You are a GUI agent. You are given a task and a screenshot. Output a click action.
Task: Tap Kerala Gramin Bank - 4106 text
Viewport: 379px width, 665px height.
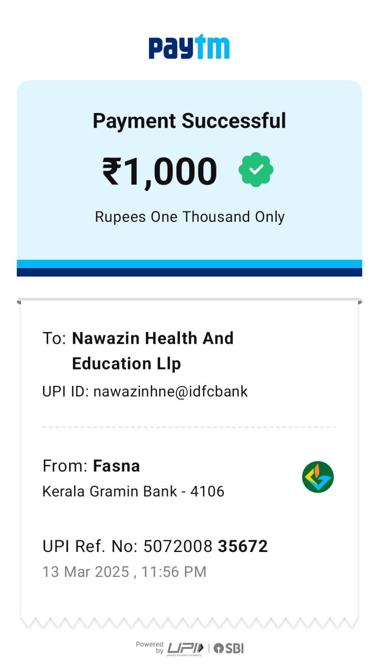[x=133, y=491]
